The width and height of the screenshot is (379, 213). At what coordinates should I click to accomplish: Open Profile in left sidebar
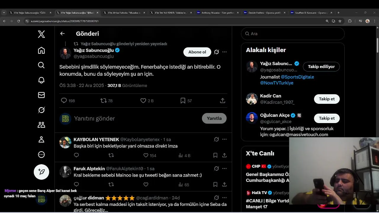(41, 140)
